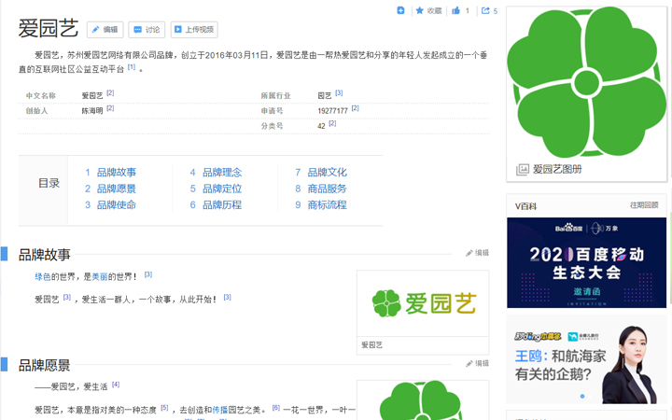This screenshot has width=672, height=420.
Task: Open citation [2] next to 陈海明
Action: [110, 108]
